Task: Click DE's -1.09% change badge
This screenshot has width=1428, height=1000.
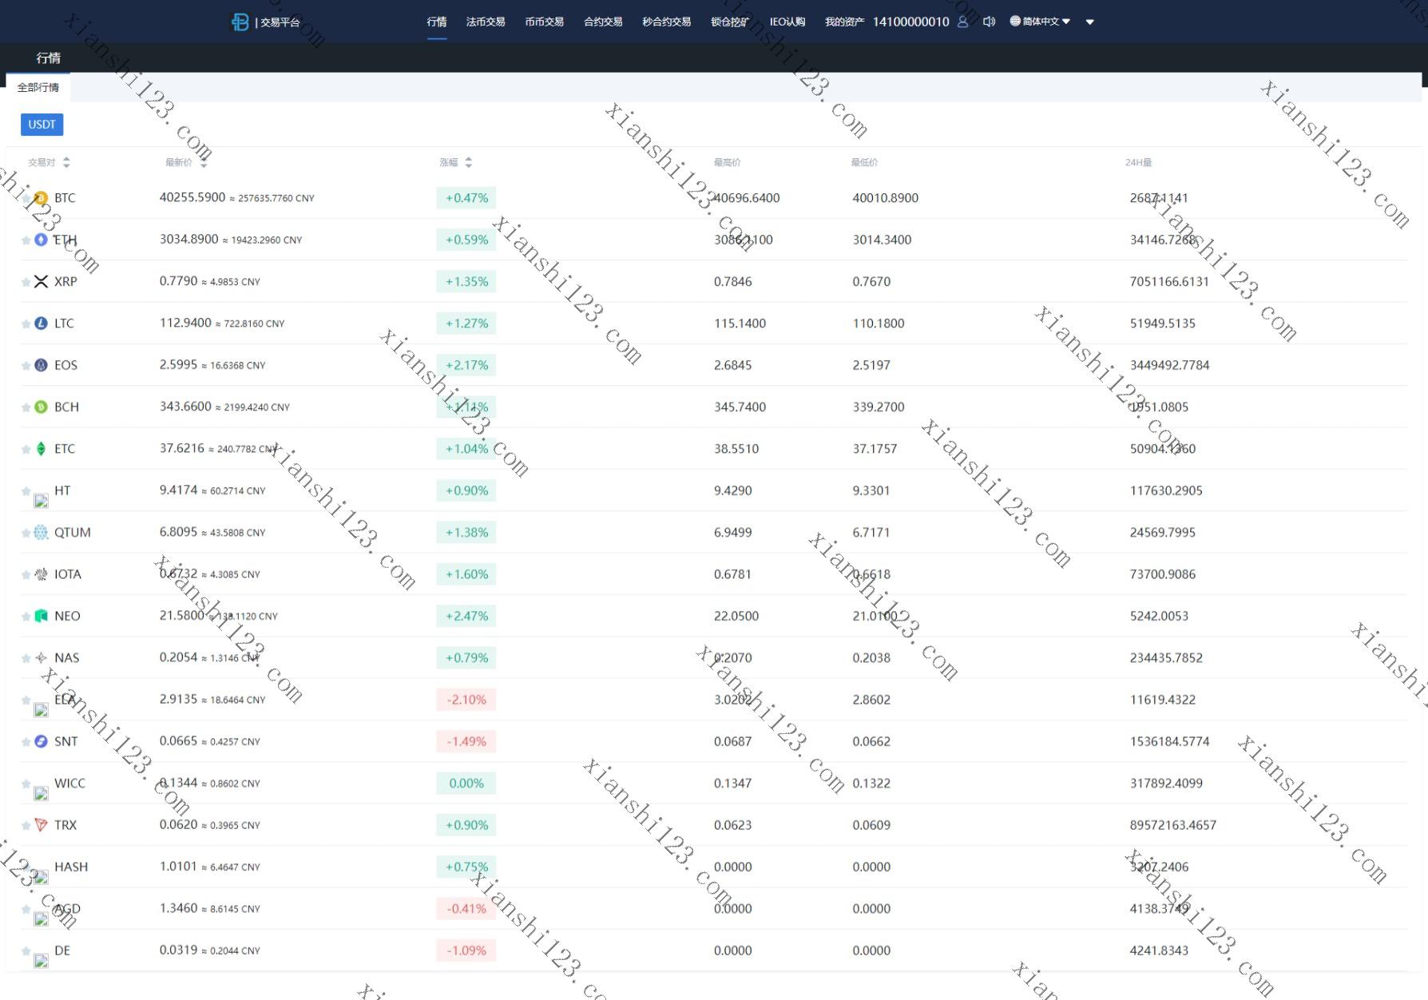Action: click(466, 950)
